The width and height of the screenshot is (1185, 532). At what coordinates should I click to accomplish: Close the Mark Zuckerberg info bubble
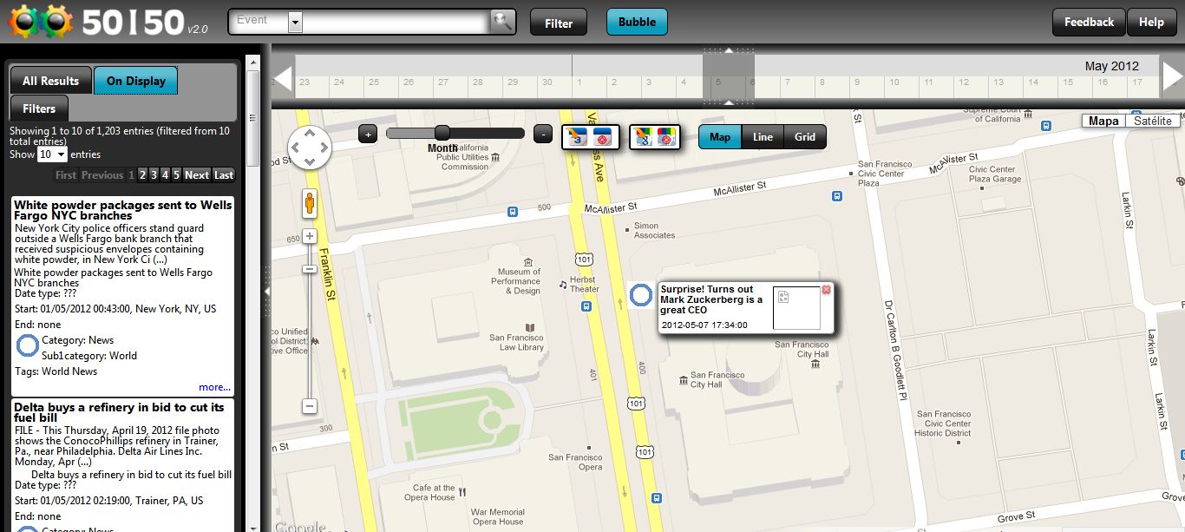tap(826, 290)
